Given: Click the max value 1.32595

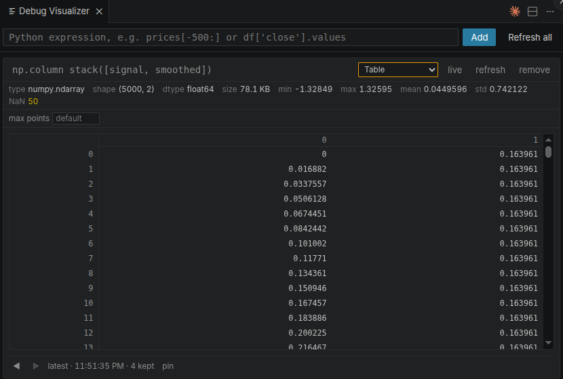Looking at the screenshot, I should 376,89.
